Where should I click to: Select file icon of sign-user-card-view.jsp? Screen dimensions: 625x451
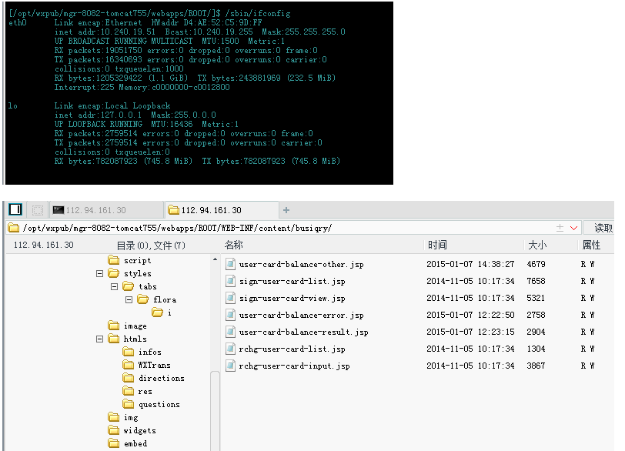[x=230, y=298]
